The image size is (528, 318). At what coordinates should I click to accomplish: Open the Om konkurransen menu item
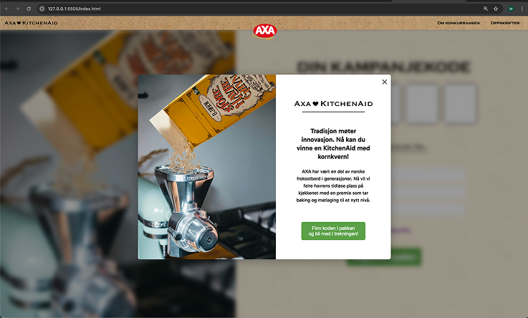click(x=459, y=23)
